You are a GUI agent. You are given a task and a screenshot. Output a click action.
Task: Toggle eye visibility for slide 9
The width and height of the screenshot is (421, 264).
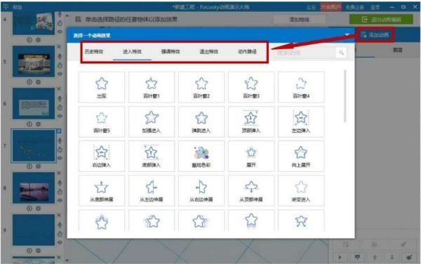(60, 242)
